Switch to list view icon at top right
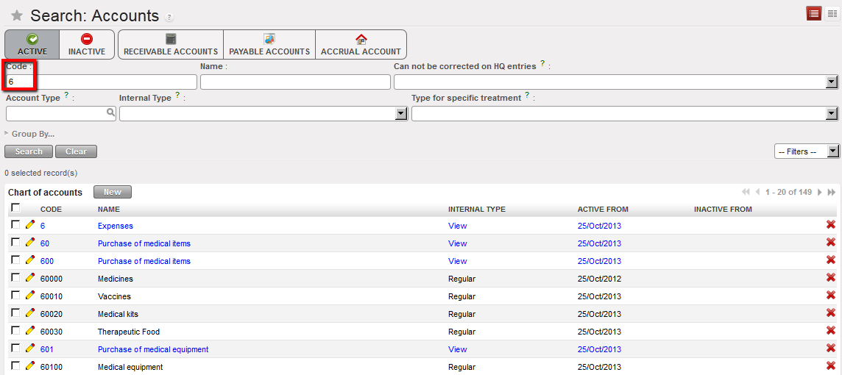The height and width of the screenshot is (375, 842). pos(813,14)
